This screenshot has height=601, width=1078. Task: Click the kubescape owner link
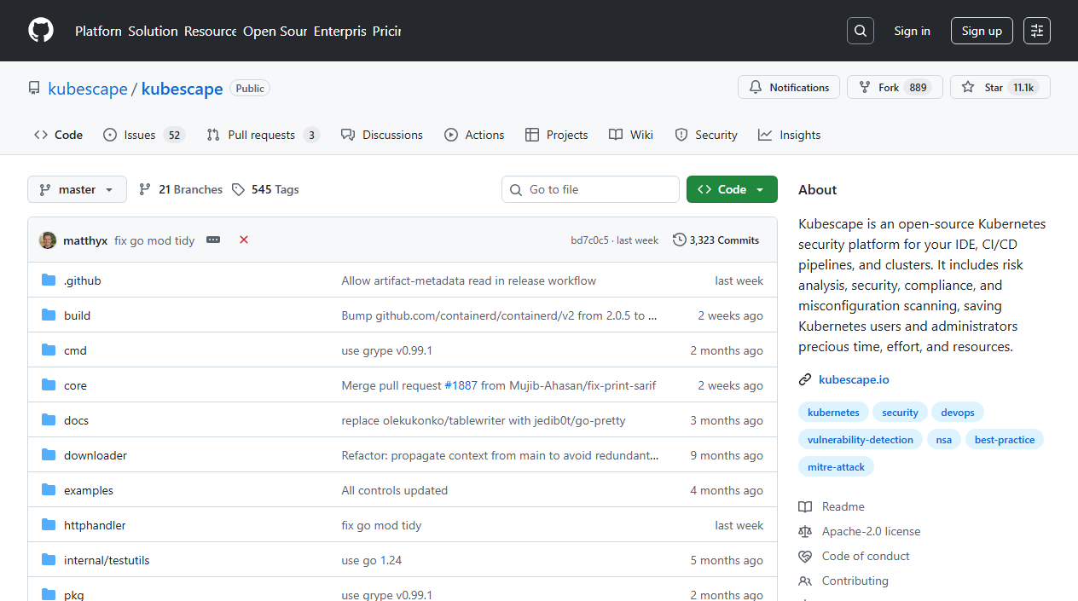click(88, 89)
